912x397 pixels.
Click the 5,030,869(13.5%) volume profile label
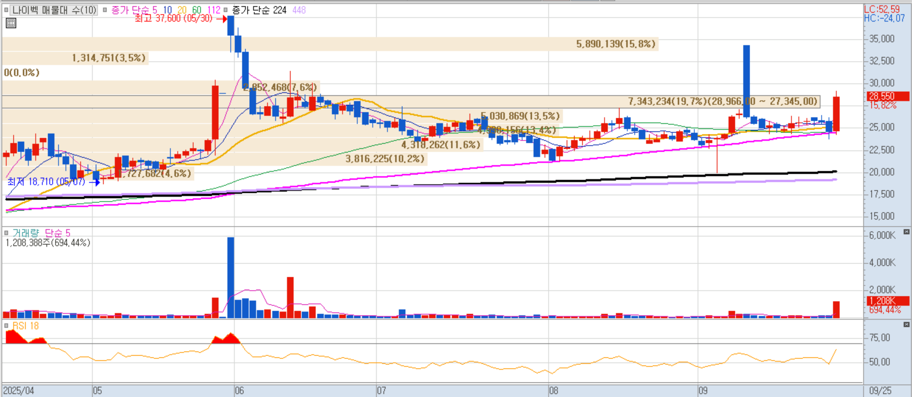[521, 116]
